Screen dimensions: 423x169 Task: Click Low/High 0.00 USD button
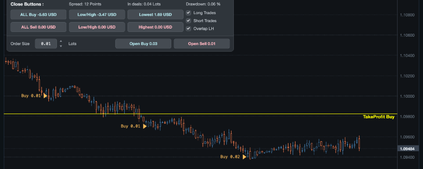click(x=97, y=27)
